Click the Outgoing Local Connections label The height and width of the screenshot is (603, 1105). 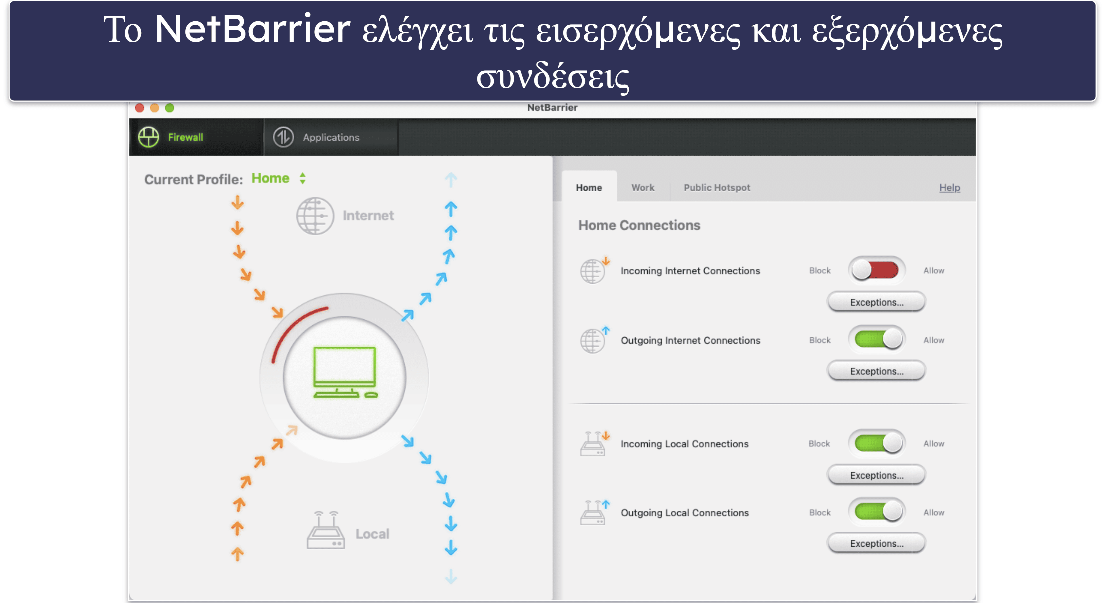(685, 512)
